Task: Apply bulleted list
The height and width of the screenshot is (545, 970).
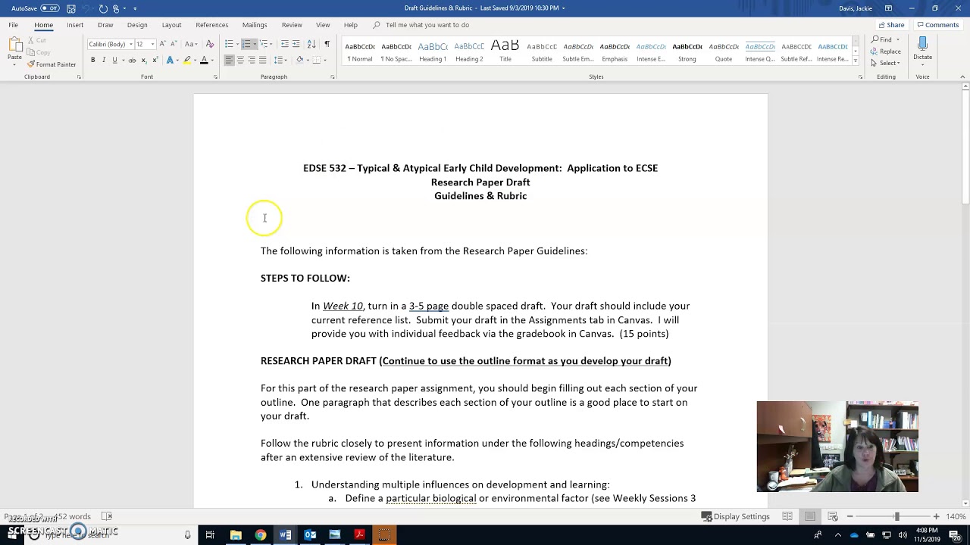Action: tap(229, 44)
